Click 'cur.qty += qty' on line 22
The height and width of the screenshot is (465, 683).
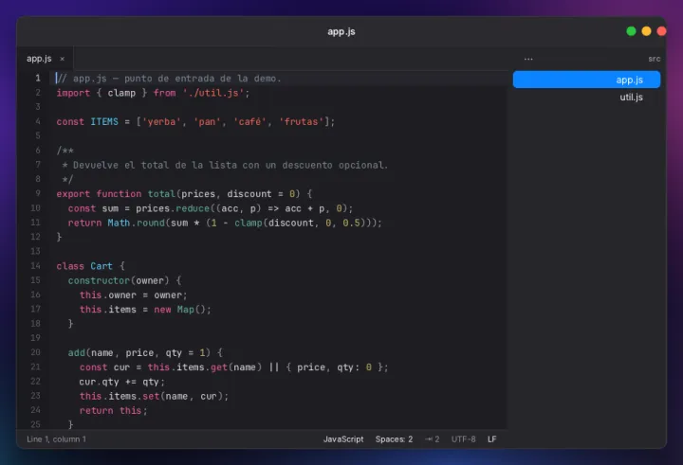coord(119,382)
